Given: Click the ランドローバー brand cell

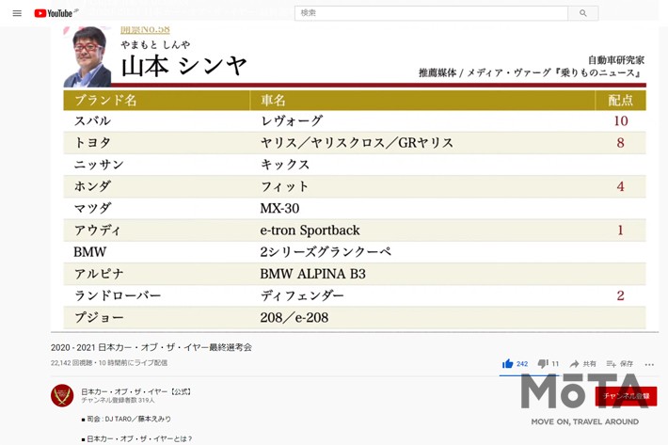Looking at the screenshot, I should pos(118,295).
